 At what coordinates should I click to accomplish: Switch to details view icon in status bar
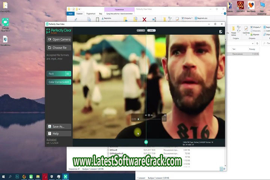221,169
